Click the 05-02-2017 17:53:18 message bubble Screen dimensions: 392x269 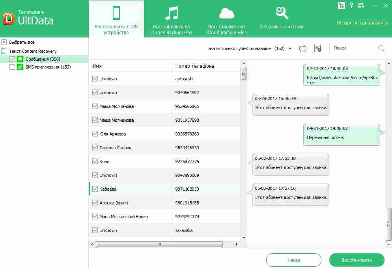pos(291,165)
